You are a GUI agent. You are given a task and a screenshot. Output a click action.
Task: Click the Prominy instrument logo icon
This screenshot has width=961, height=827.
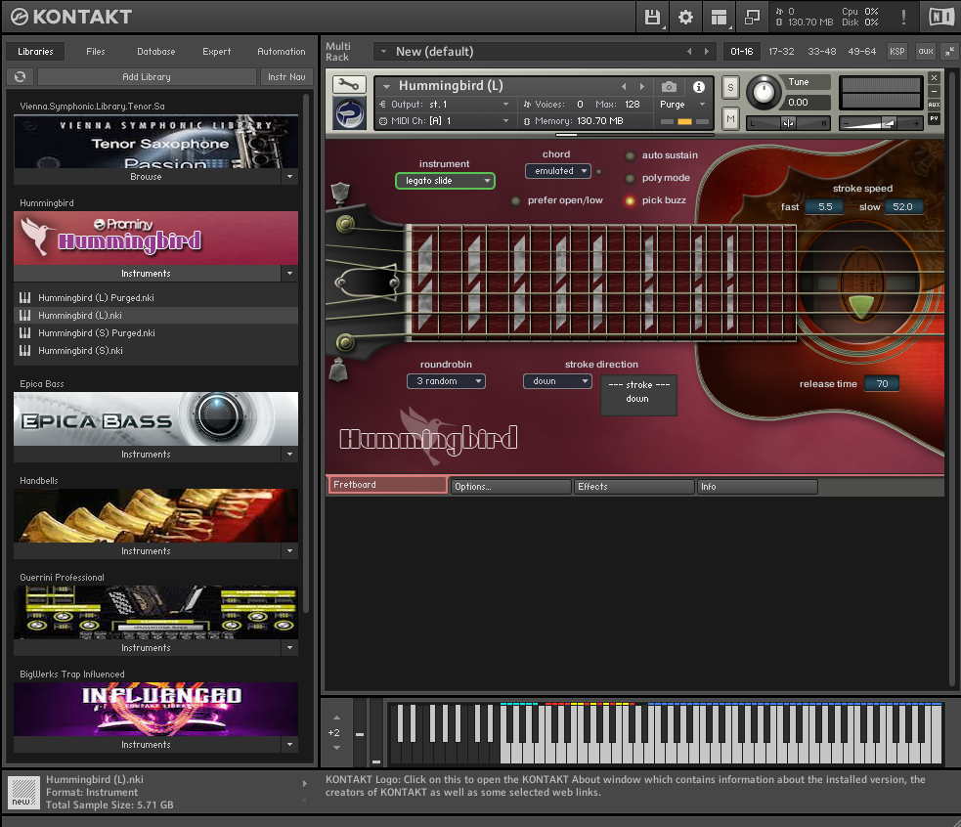tap(349, 113)
